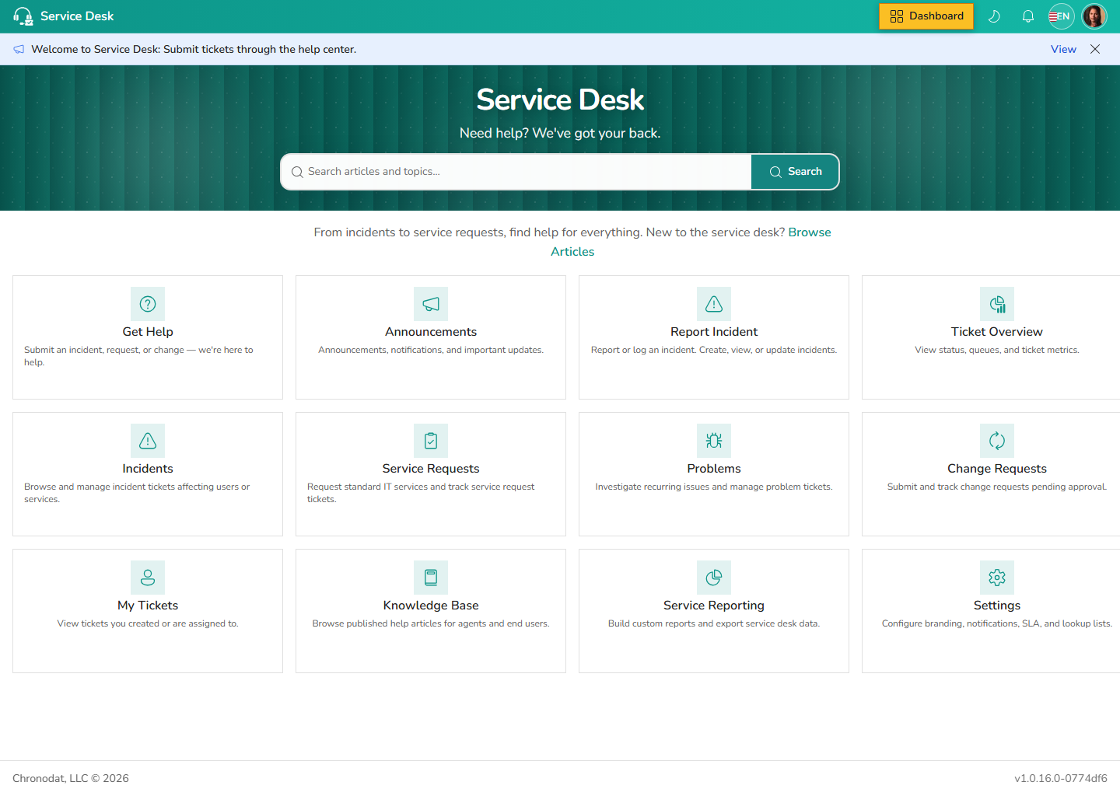Open the Incidents card title

coord(148,469)
